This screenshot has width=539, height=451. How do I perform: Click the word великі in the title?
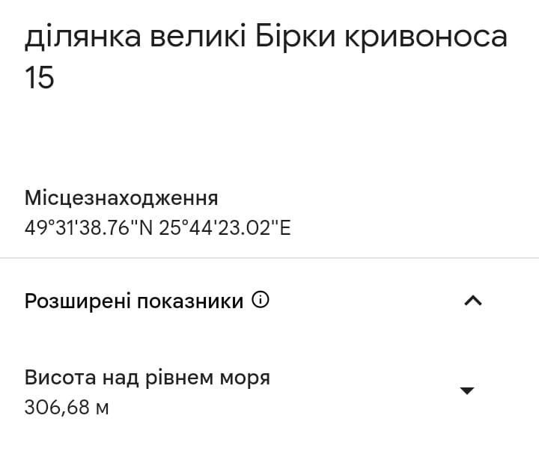(198, 36)
